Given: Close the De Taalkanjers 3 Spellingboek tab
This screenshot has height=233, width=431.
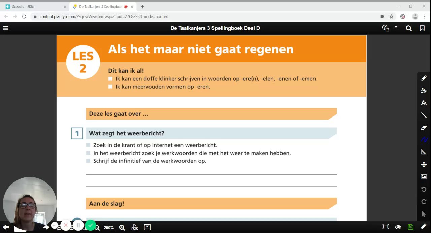Looking at the screenshot, I should tap(132, 7).
